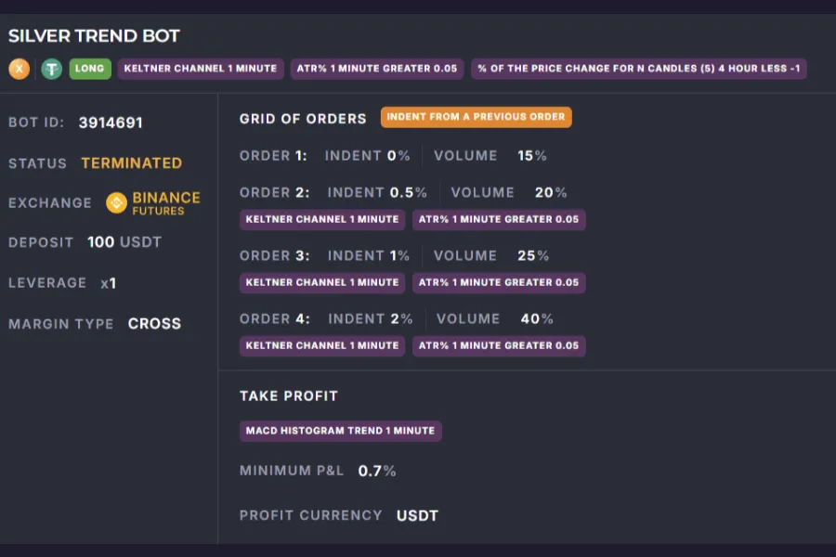The height and width of the screenshot is (557, 836).
Task: Click the Order 2 ATR% filter tag
Action: (498, 220)
